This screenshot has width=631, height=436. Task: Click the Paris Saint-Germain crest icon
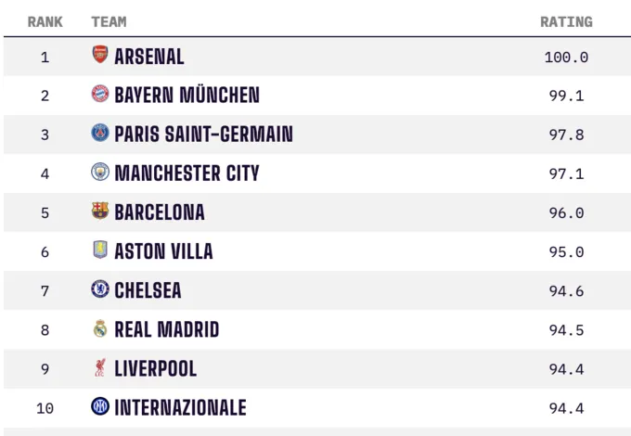point(100,134)
